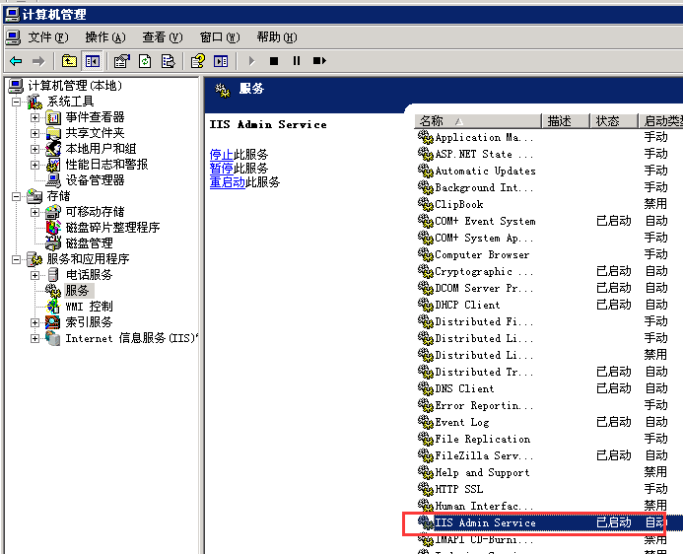
Task: Select the DHCP Client service row
Action: [468, 306]
